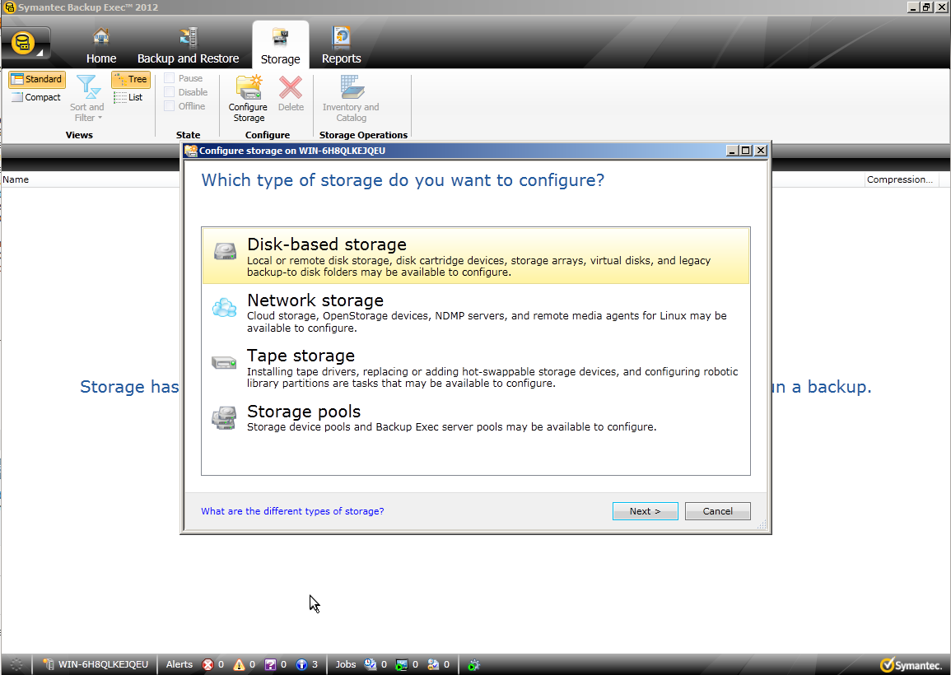Toggle the Disable checkbox
This screenshot has width=951, height=675.
point(170,92)
